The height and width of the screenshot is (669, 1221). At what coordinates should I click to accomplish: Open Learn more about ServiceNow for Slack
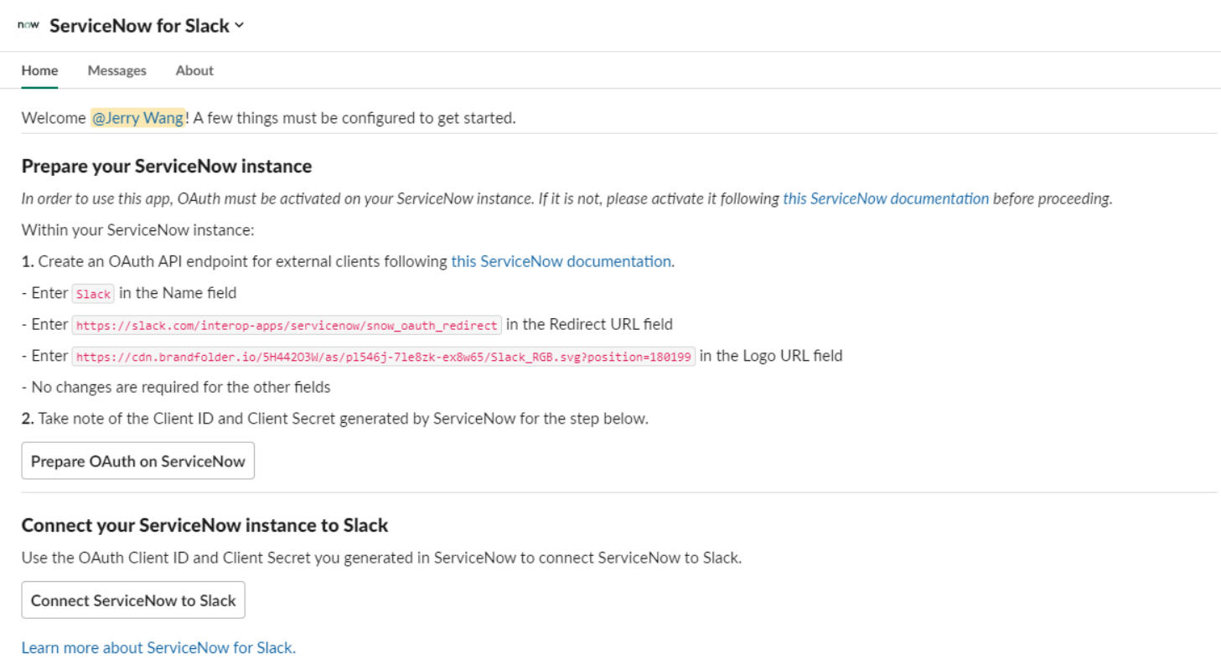[158, 647]
